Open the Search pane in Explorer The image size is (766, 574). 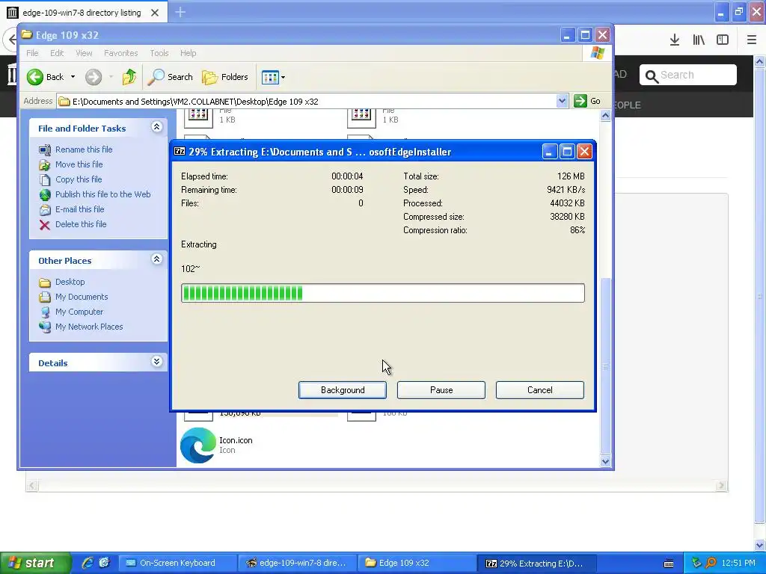point(170,77)
